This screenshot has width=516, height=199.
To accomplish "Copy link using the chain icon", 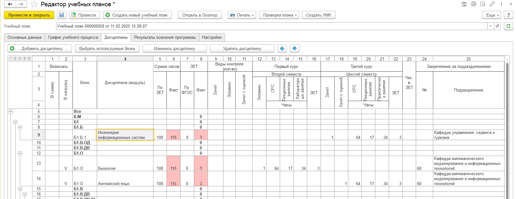I will pos(492,4).
